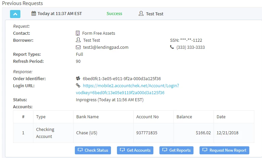
Task: Open the accountchek Login URL link
Action: click(x=127, y=89)
